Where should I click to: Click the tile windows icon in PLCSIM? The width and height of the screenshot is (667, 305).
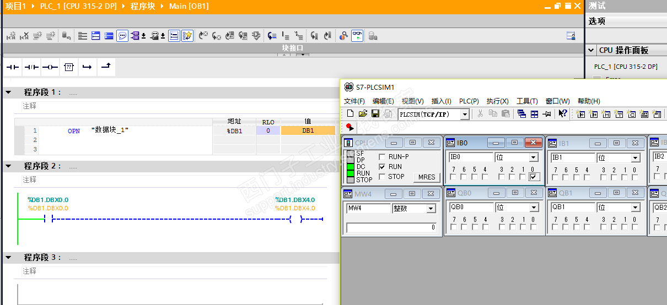534,113
